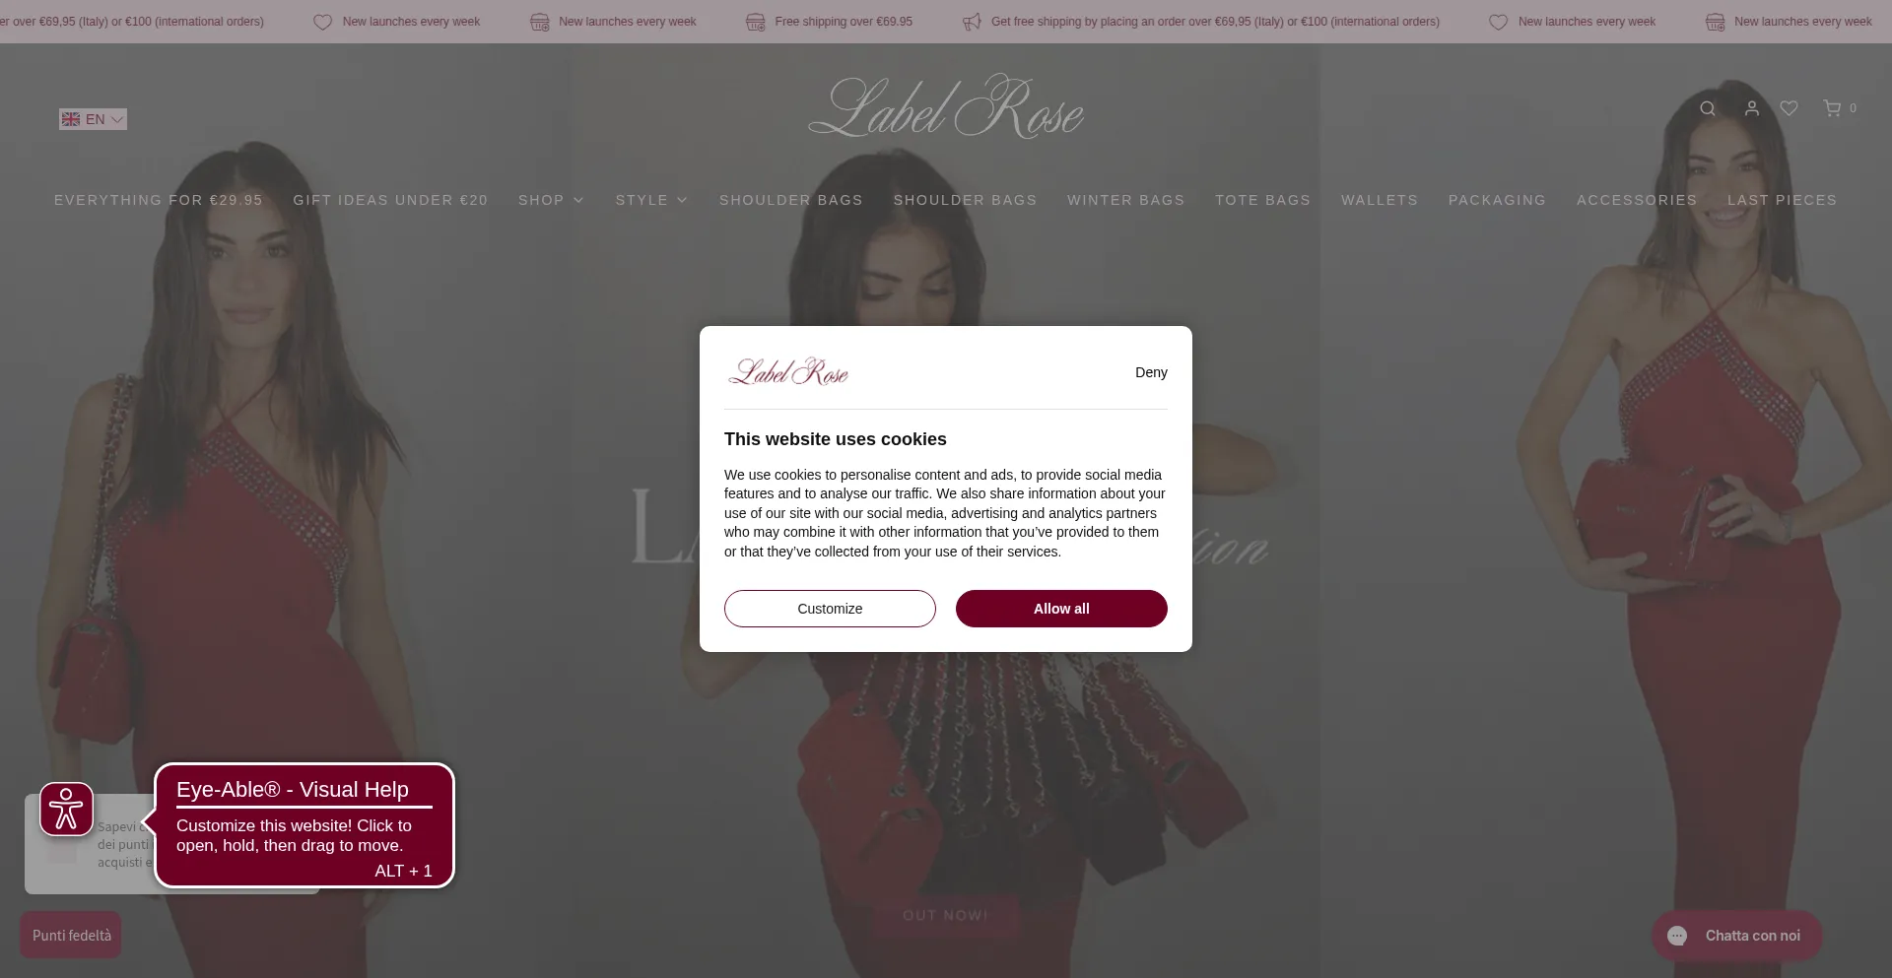
Task: Open the user account icon
Action: [x=1752, y=108]
